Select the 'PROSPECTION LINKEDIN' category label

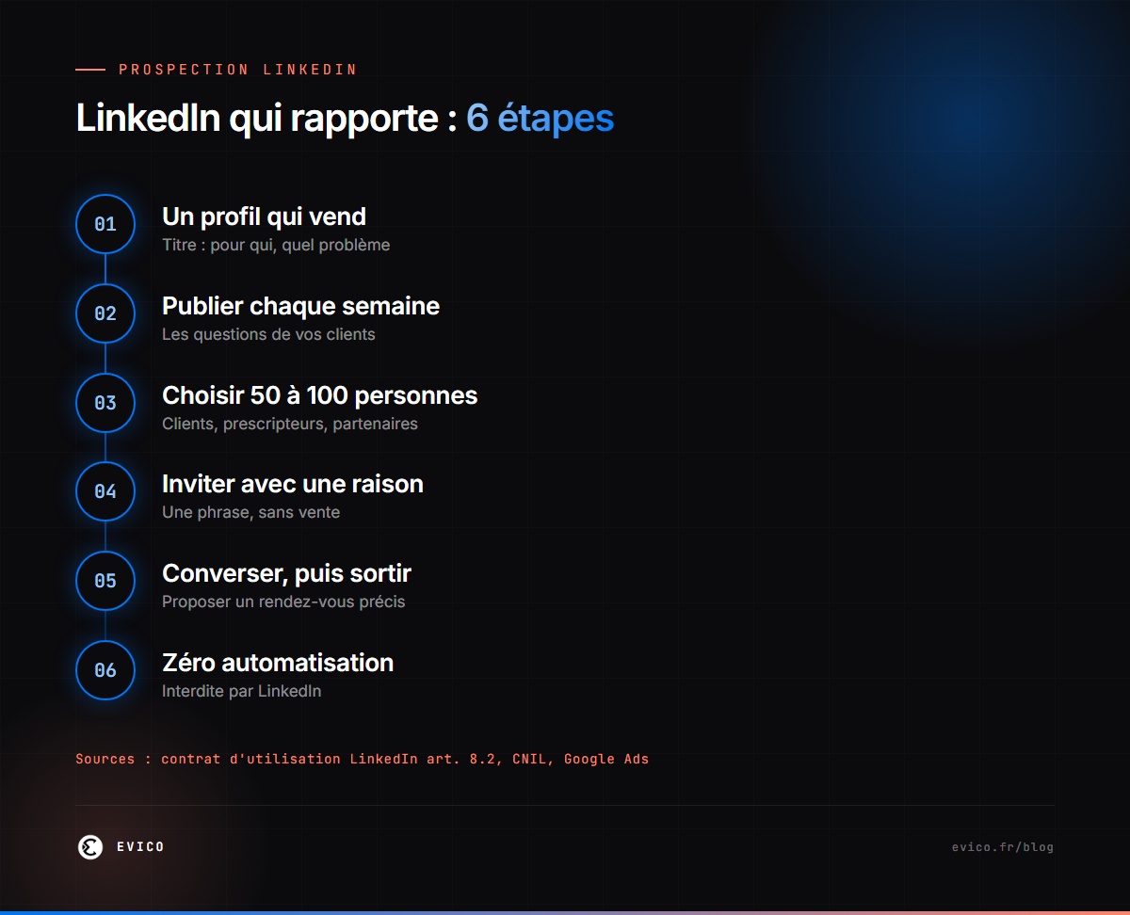pos(238,70)
